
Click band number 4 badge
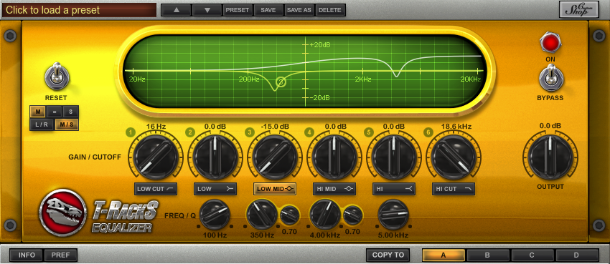pyautogui.click(x=309, y=132)
